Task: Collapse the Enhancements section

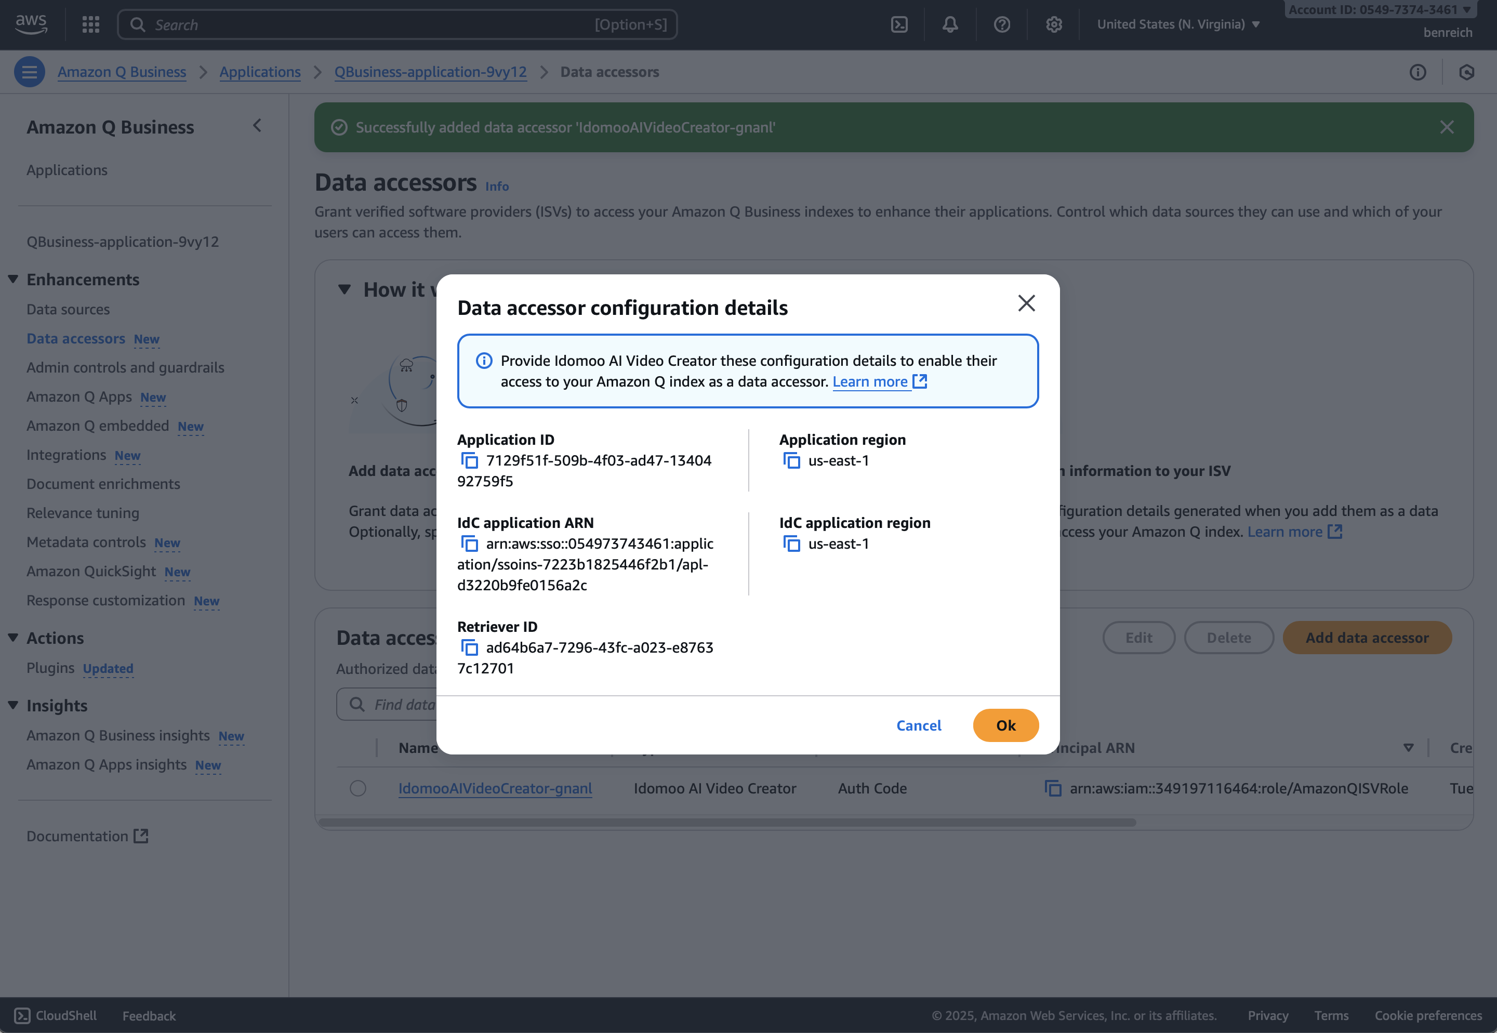Action: click(13, 280)
